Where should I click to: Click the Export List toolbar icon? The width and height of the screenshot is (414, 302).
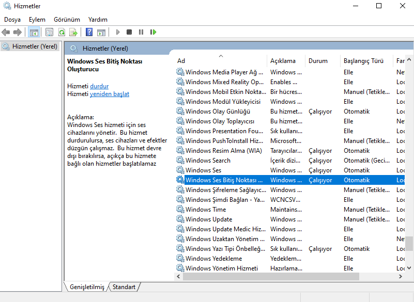[73, 32]
